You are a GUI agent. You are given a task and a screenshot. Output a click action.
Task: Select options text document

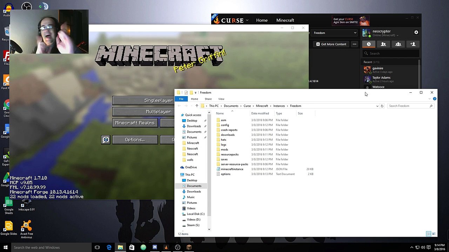tap(226, 174)
